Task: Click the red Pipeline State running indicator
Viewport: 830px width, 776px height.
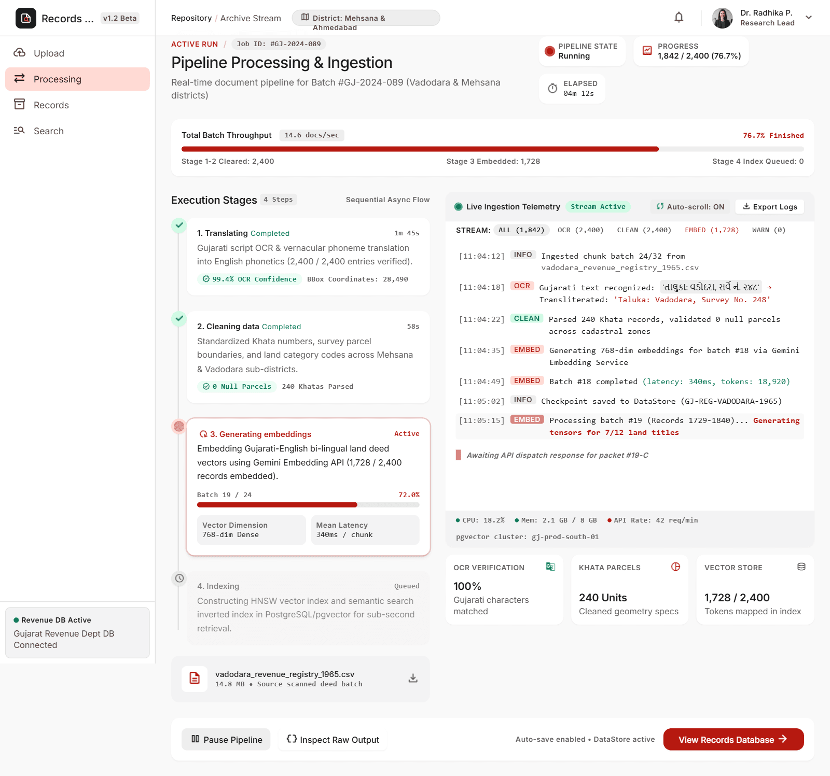Action: 550,51
